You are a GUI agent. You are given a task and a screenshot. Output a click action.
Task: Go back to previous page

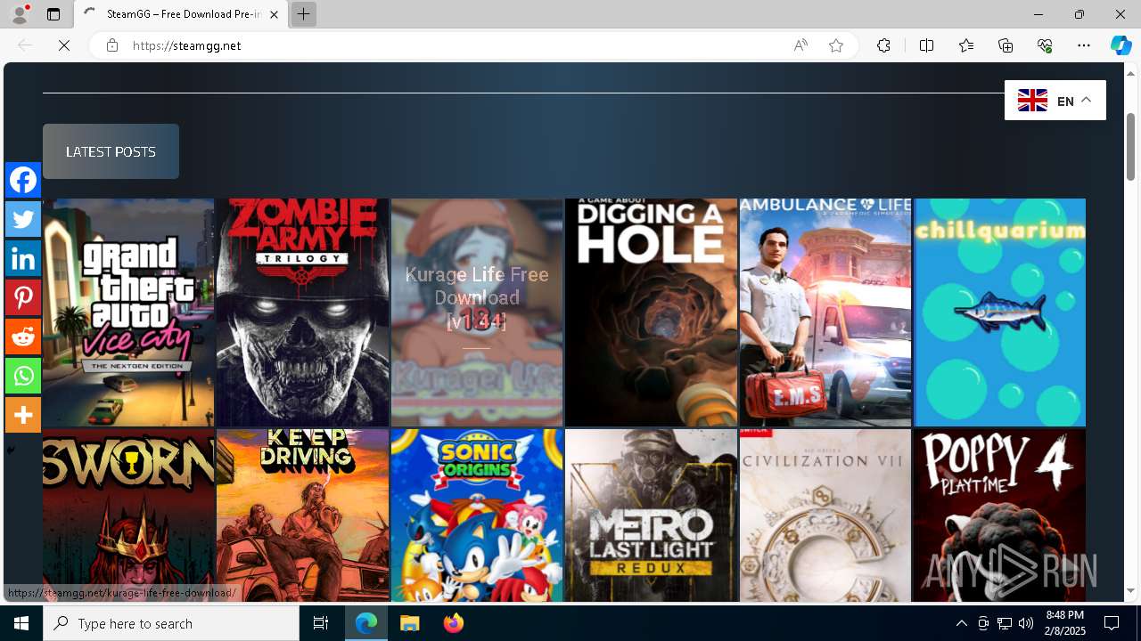click(x=25, y=45)
